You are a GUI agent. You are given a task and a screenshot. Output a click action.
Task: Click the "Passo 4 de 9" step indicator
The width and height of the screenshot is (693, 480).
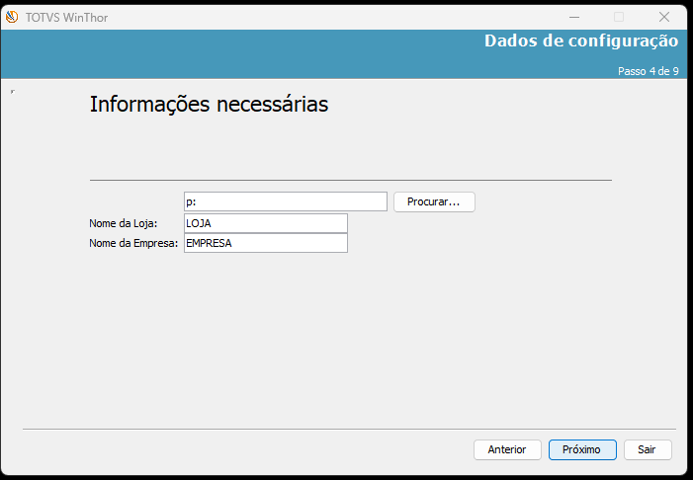coord(648,71)
